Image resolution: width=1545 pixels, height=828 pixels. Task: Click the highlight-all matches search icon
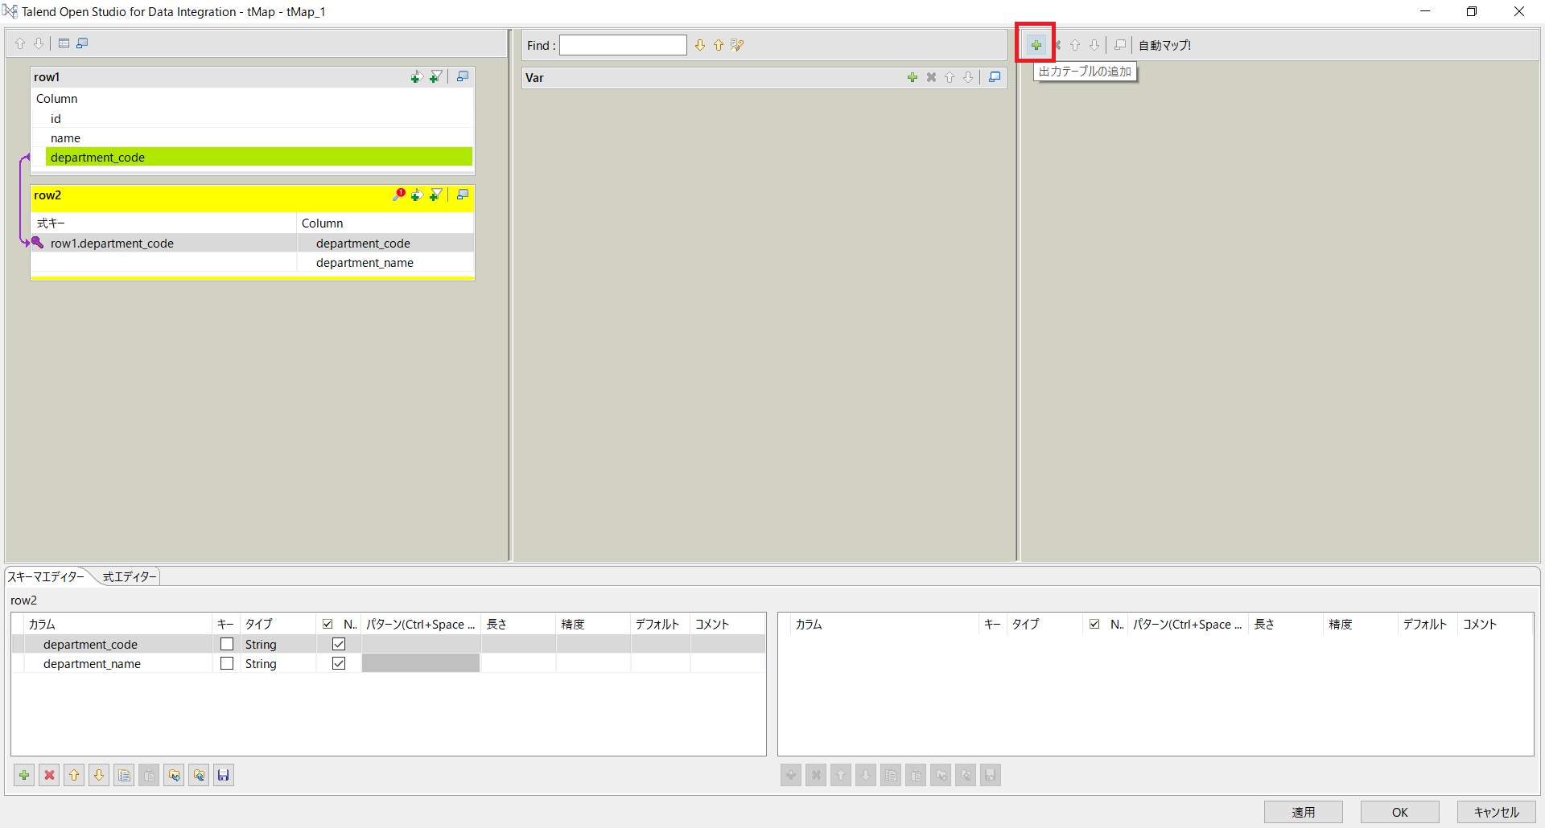click(x=736, y=45)
